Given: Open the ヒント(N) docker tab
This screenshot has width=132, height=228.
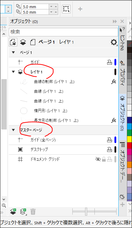Looking at the screenshot, I should pyautogui.click(x=122, y=39).
